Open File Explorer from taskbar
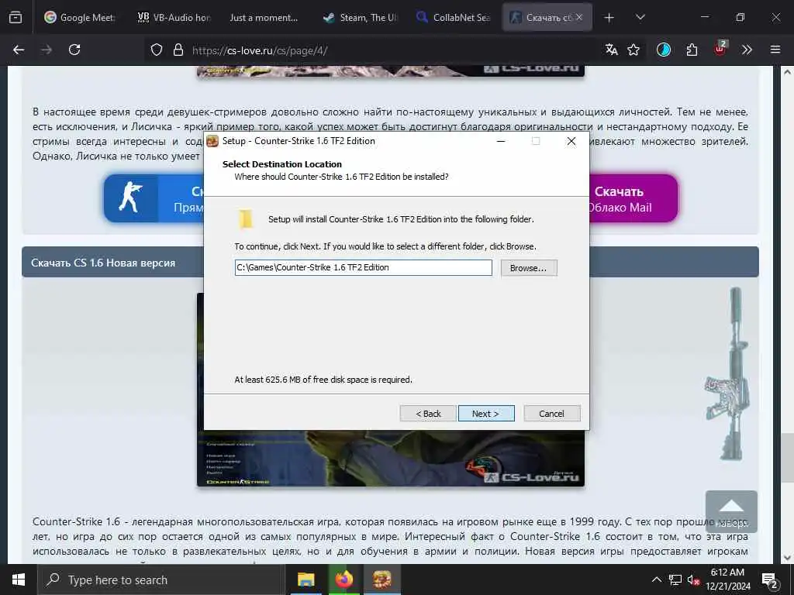The width and height of the screenshot is (794, 595). pos(306,580)
